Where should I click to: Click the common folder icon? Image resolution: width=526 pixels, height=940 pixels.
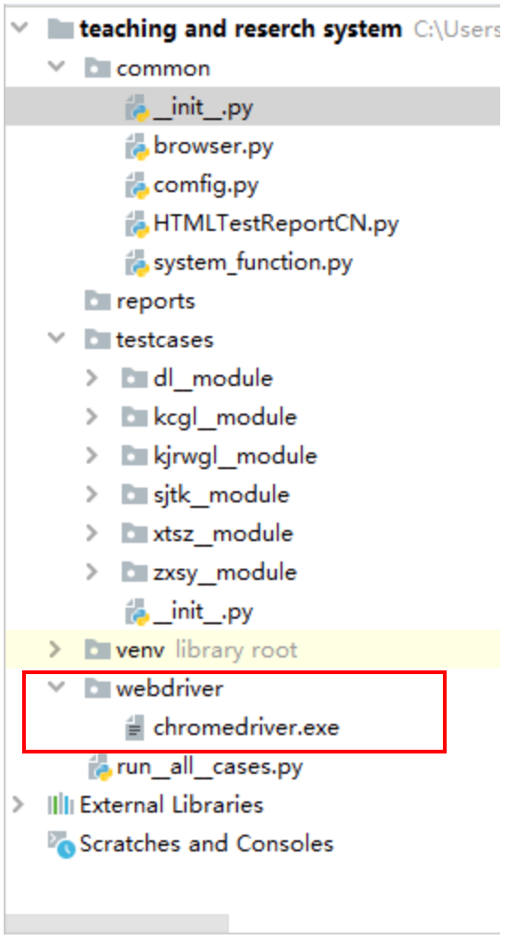coord(98,68)
